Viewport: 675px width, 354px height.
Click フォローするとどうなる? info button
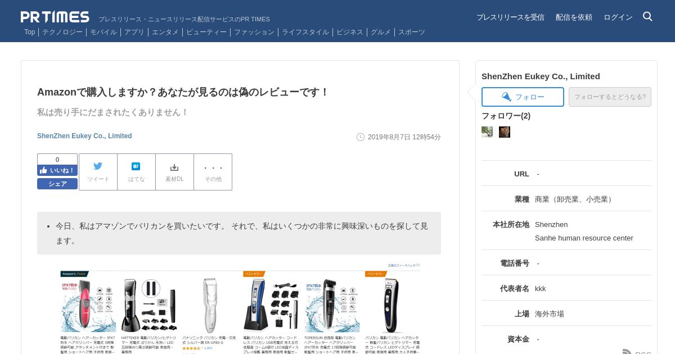pos(610,97)
